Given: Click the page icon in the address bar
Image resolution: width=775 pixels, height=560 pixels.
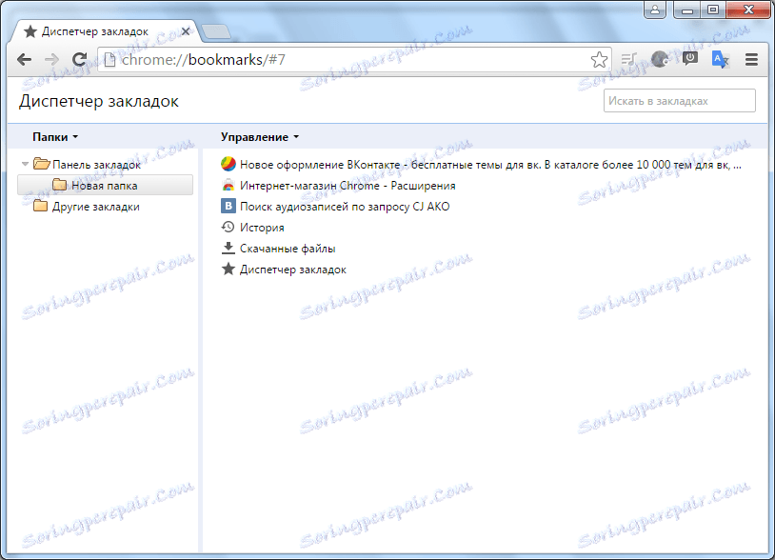Looking at the screenshot, I should (109, 60).
